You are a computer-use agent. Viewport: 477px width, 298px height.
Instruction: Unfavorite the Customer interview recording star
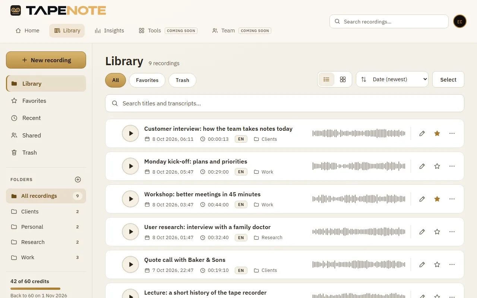click(437, 133)
